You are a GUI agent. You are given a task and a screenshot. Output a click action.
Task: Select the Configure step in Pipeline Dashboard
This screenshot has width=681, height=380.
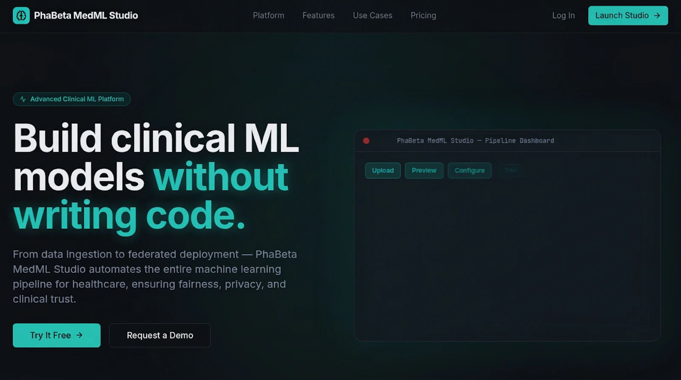click(x=469, y=171)
